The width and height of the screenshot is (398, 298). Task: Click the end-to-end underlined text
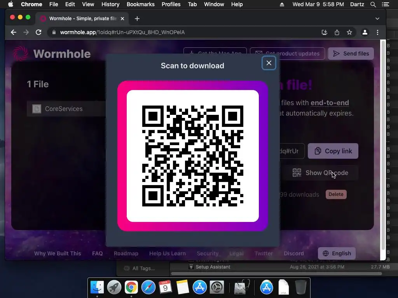[x=330, y=102]
